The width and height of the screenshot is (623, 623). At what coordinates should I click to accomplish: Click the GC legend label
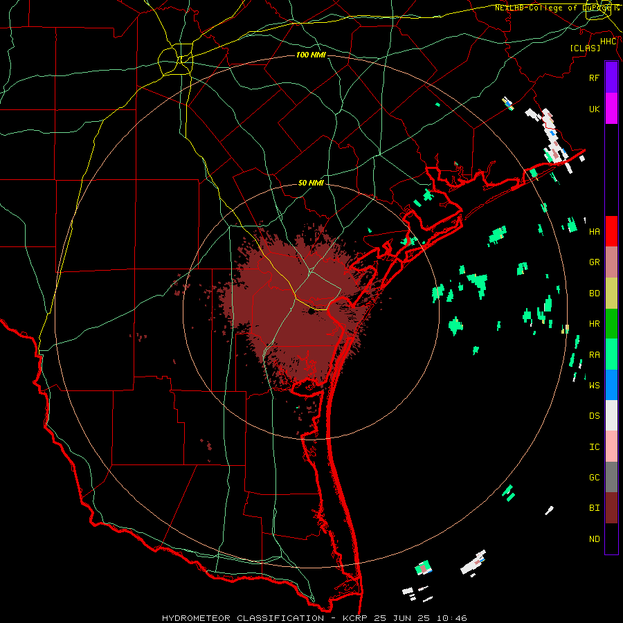[x=594, y=478]
